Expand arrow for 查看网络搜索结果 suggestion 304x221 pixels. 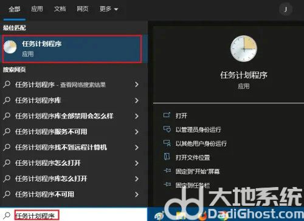(x=137, y=84)
